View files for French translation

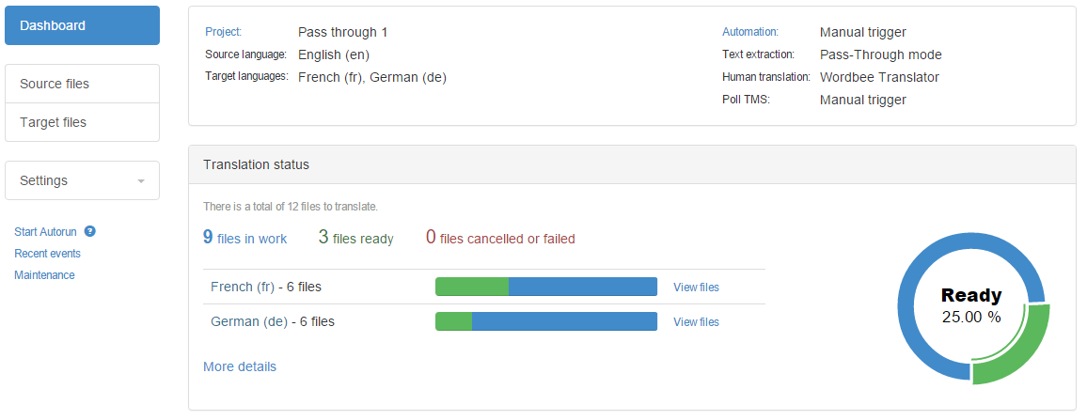(696, 288)
